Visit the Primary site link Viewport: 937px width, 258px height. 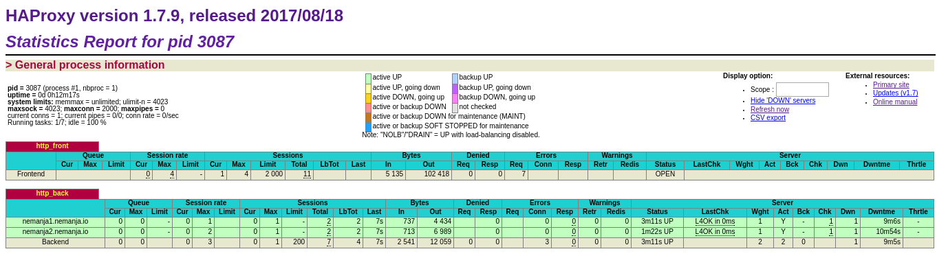pyautogui.click(x=891, y=85)
